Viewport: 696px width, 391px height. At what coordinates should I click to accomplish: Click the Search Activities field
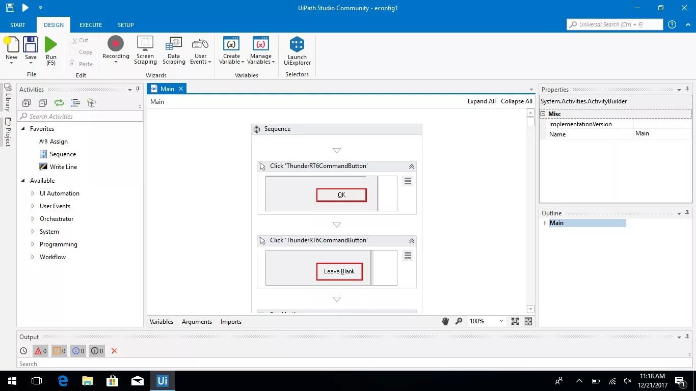(x=81, y=116)
